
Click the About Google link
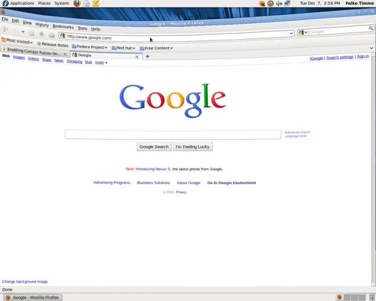point(189,183)
